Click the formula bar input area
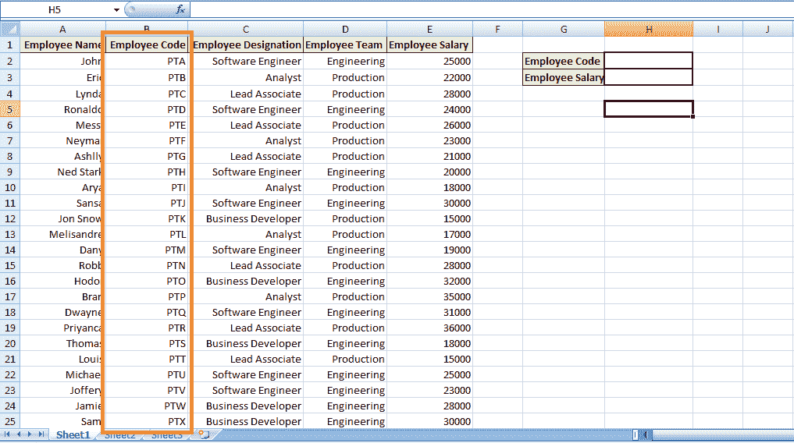 coord(491,9)
